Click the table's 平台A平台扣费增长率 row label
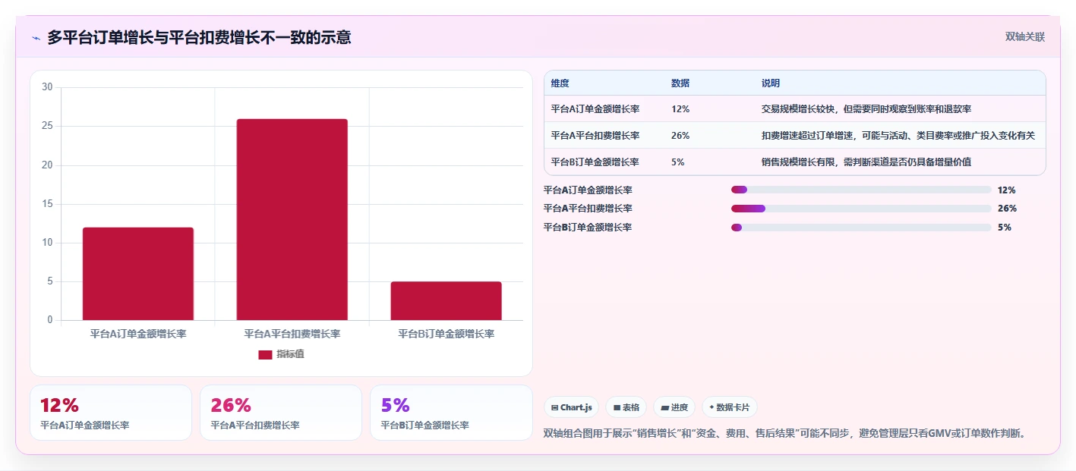Viewport: 1076px width, 471px height. [595, 135]
